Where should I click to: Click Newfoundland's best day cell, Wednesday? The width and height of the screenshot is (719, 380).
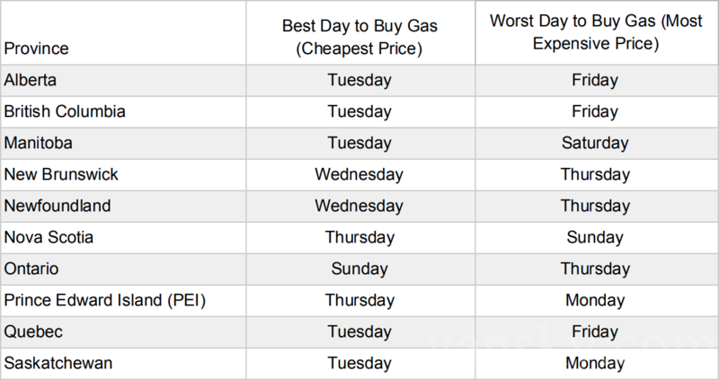click(x=359, y=206)
